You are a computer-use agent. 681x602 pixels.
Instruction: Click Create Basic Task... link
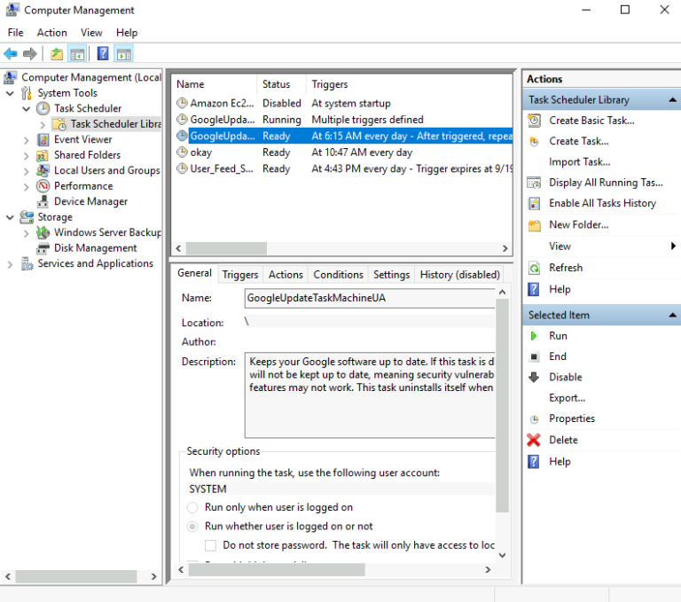coord(591,121)
